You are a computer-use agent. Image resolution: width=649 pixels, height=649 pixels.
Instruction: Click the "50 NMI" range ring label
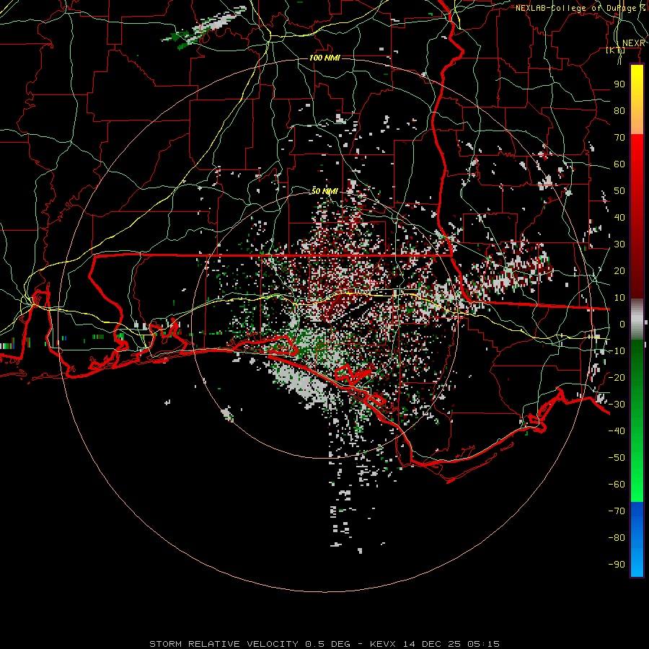324,191
